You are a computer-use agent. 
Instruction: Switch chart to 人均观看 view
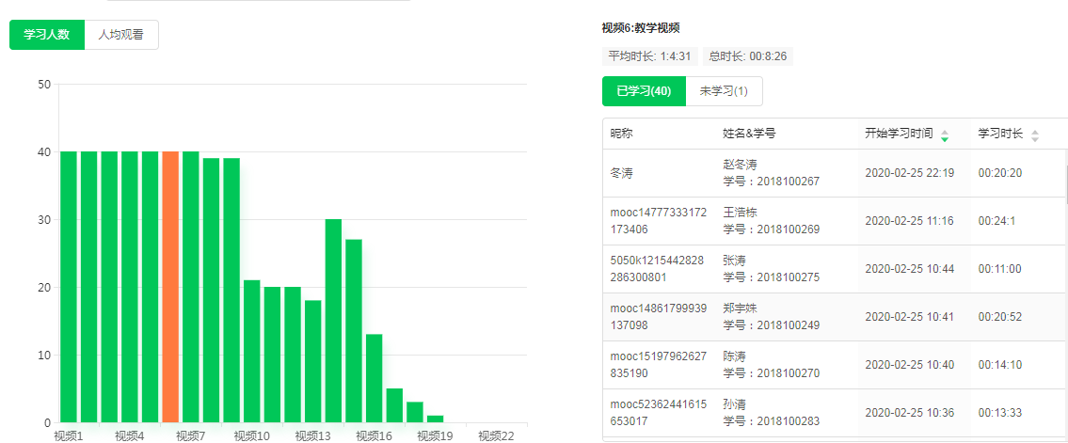[121, 35]
